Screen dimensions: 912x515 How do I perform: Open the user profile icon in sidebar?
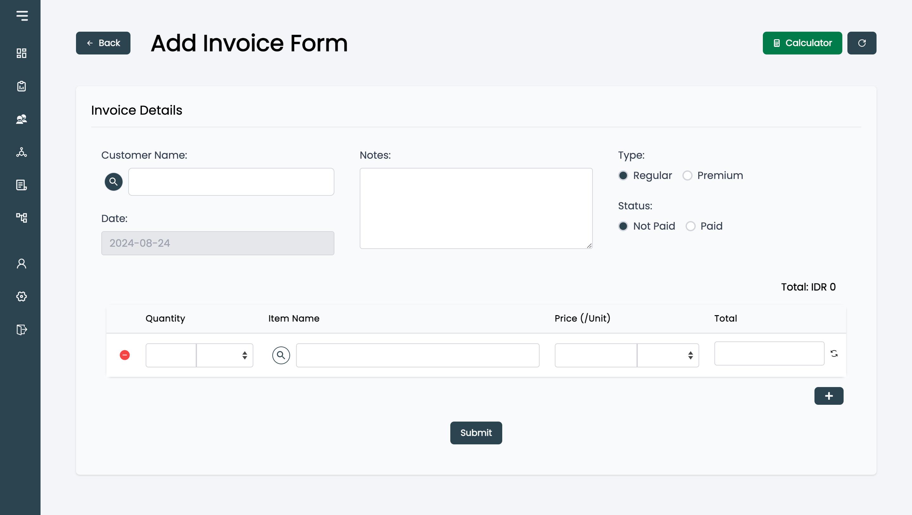22,264
